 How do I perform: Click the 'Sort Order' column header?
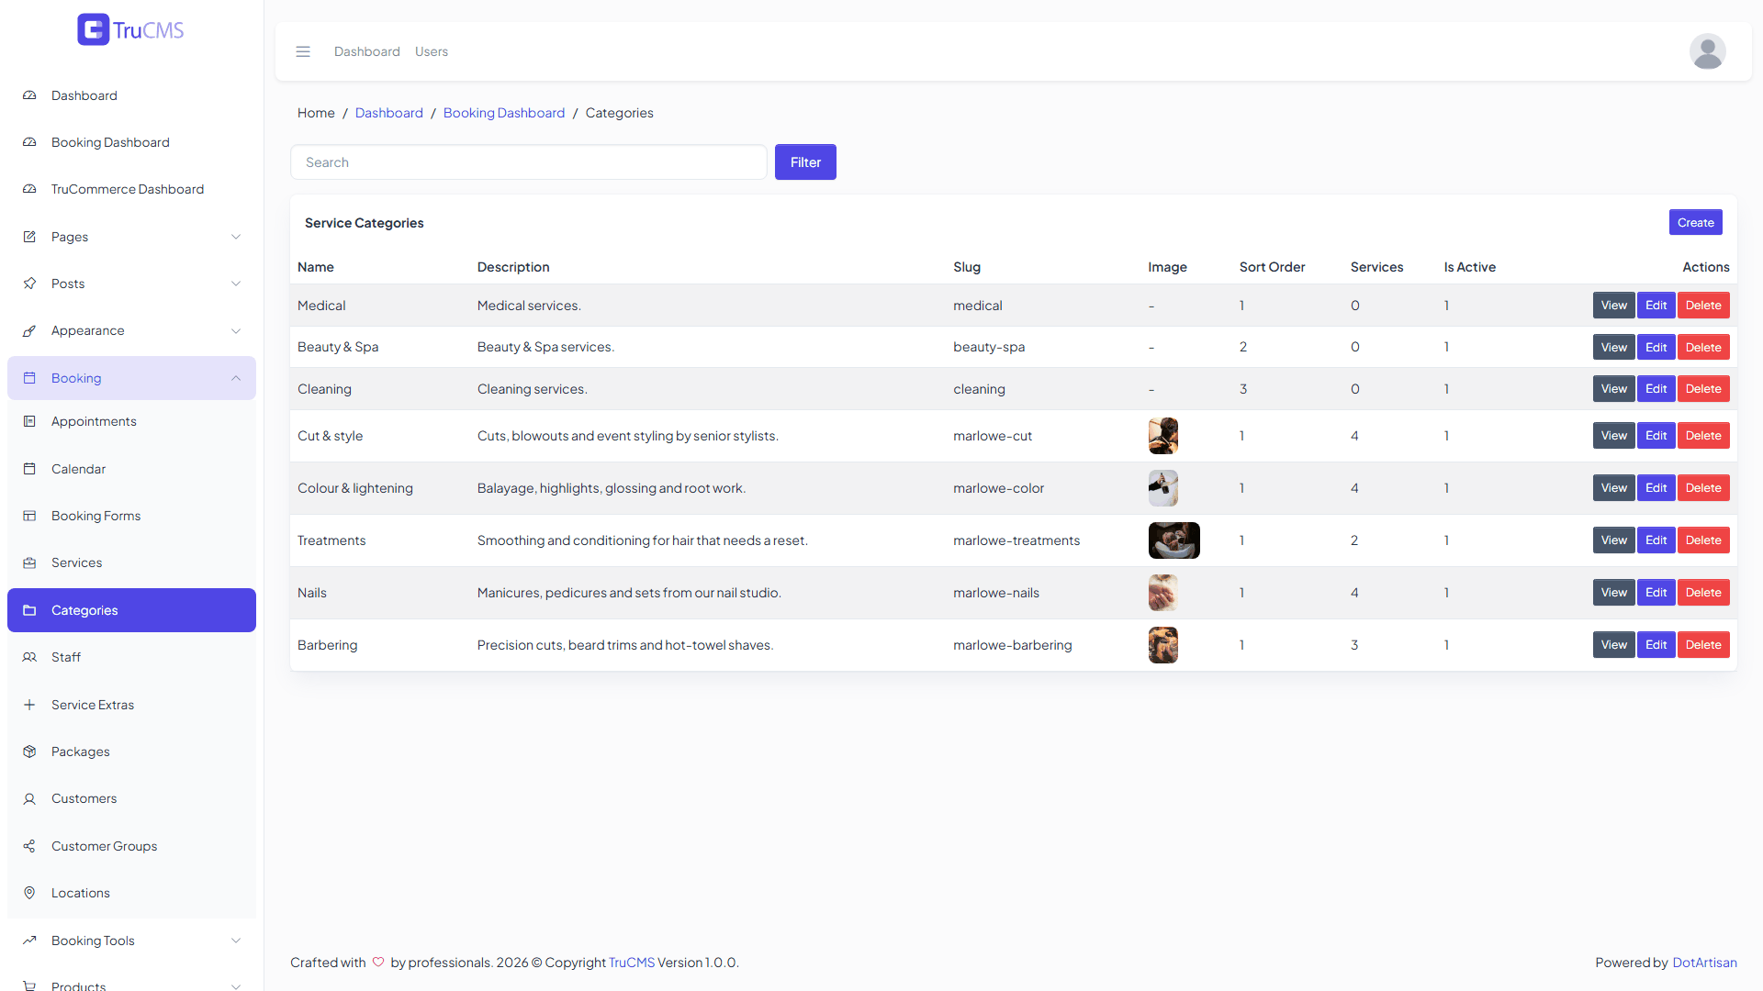pos(1272,267)
